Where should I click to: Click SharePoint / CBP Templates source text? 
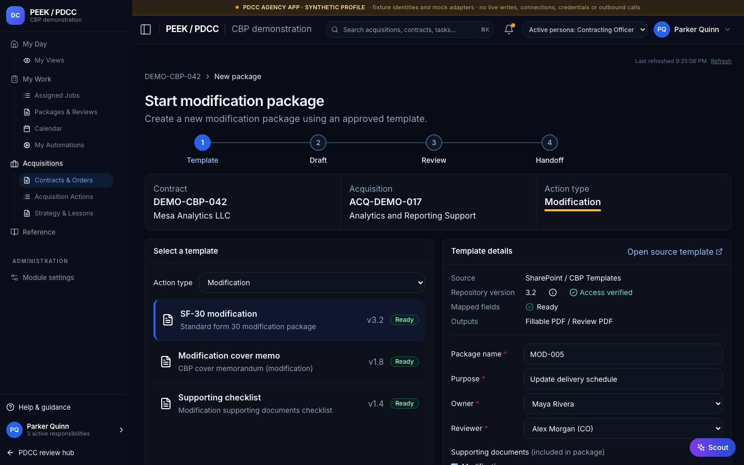point(573,278)
